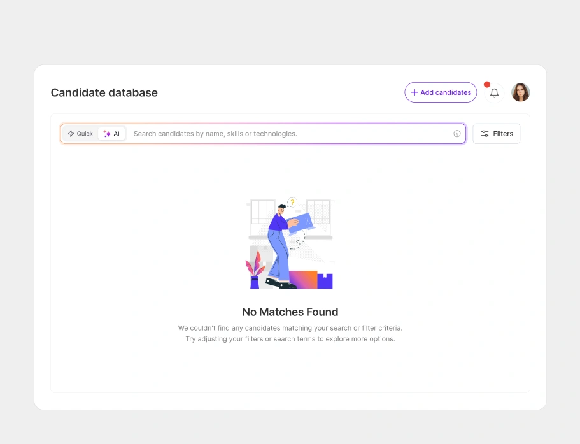Switch to Quick search mode
Viewport: 580px width, 444px height.
[80, 134]
